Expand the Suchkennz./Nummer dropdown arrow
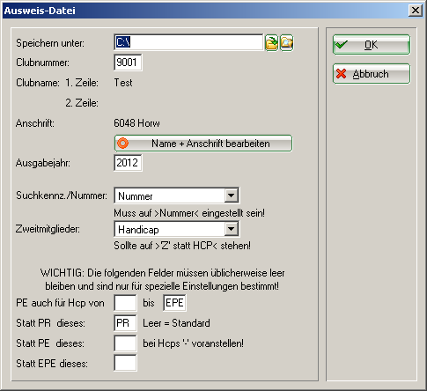Image resolution: width=427 pixels, height=391 pixels. [232, 195]
